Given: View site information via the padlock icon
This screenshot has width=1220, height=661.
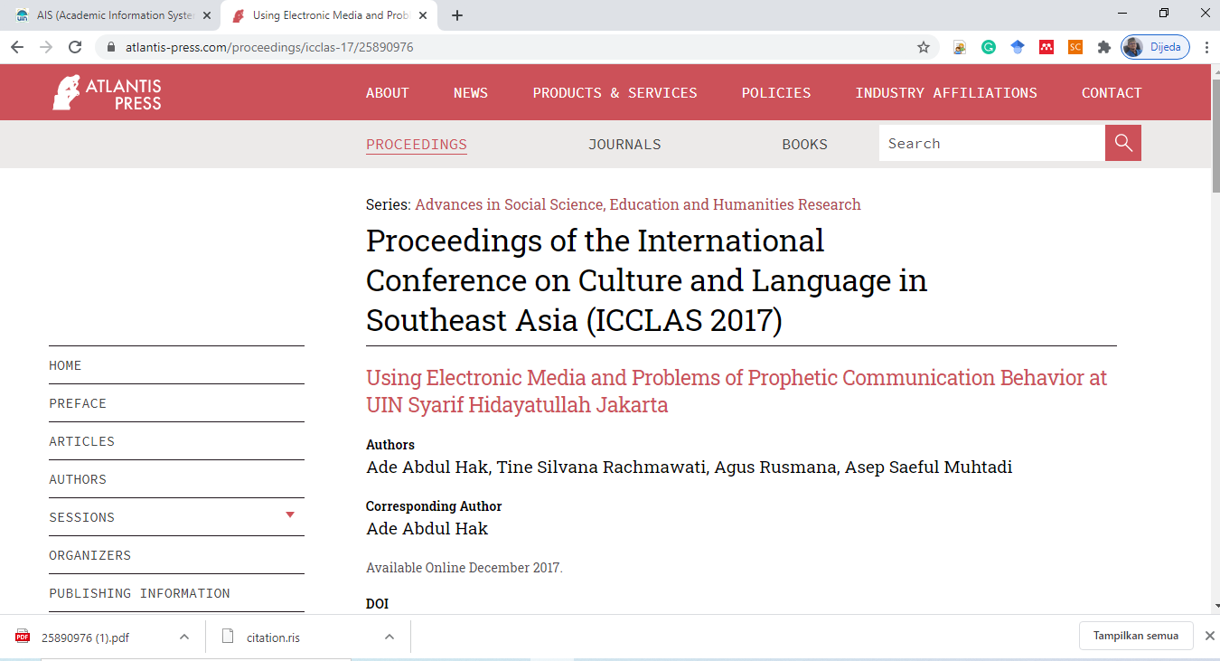Looking at the screenshot, I should [112, 47].
